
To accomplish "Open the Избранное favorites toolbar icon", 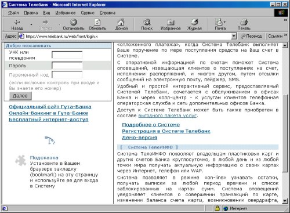I will [171, 22].
